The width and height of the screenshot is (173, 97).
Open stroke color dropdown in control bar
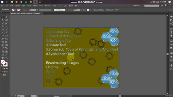click(x=21, y=10)
